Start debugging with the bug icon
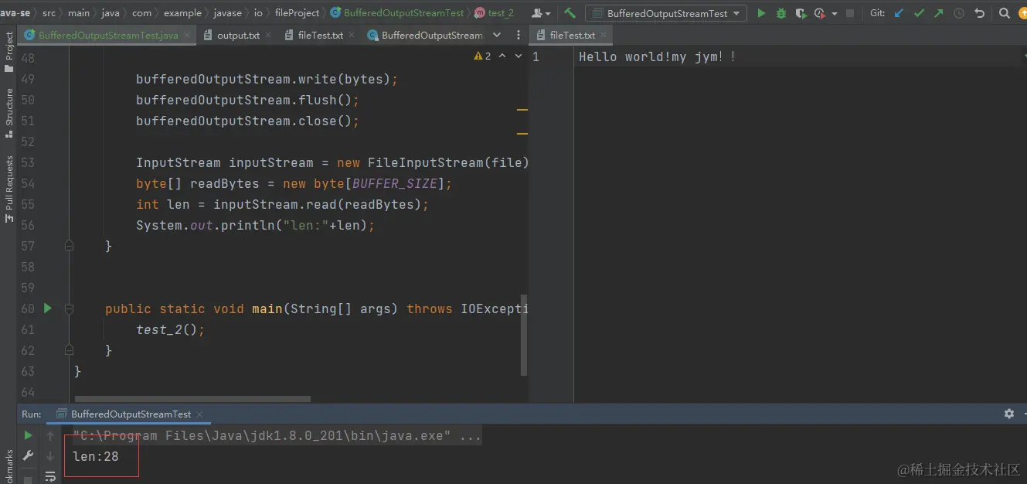 (781, 13)
